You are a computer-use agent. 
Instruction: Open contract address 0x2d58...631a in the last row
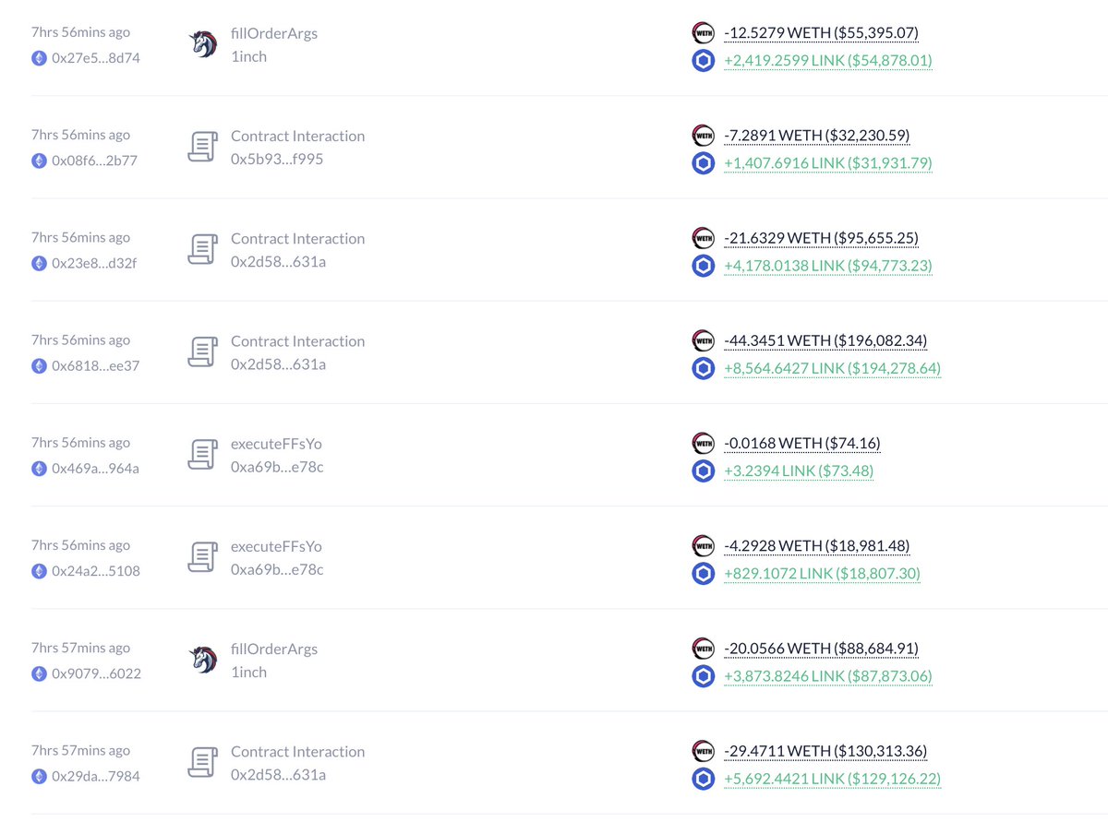point(278,775)
